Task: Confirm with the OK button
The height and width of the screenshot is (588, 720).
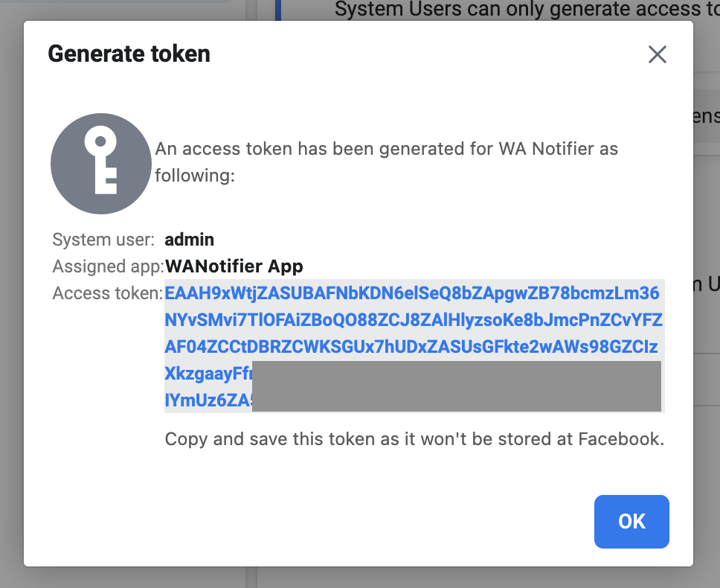Action: pos(631,522)
